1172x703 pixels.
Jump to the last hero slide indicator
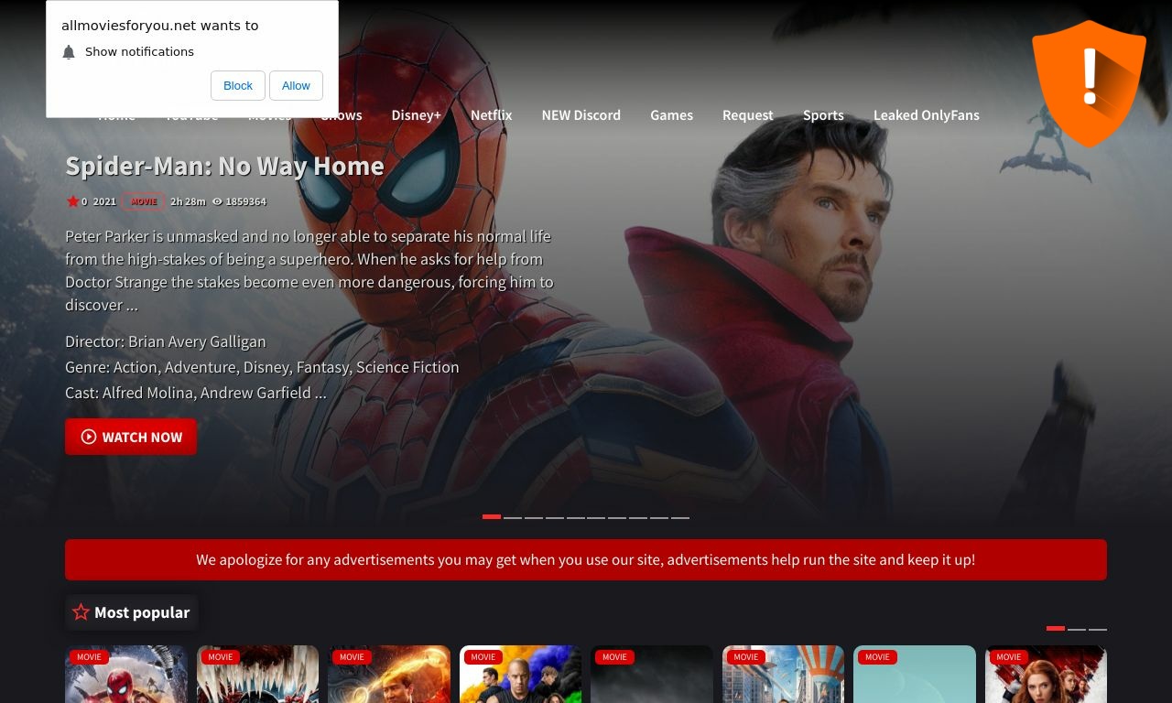click(x=680, y=517)
